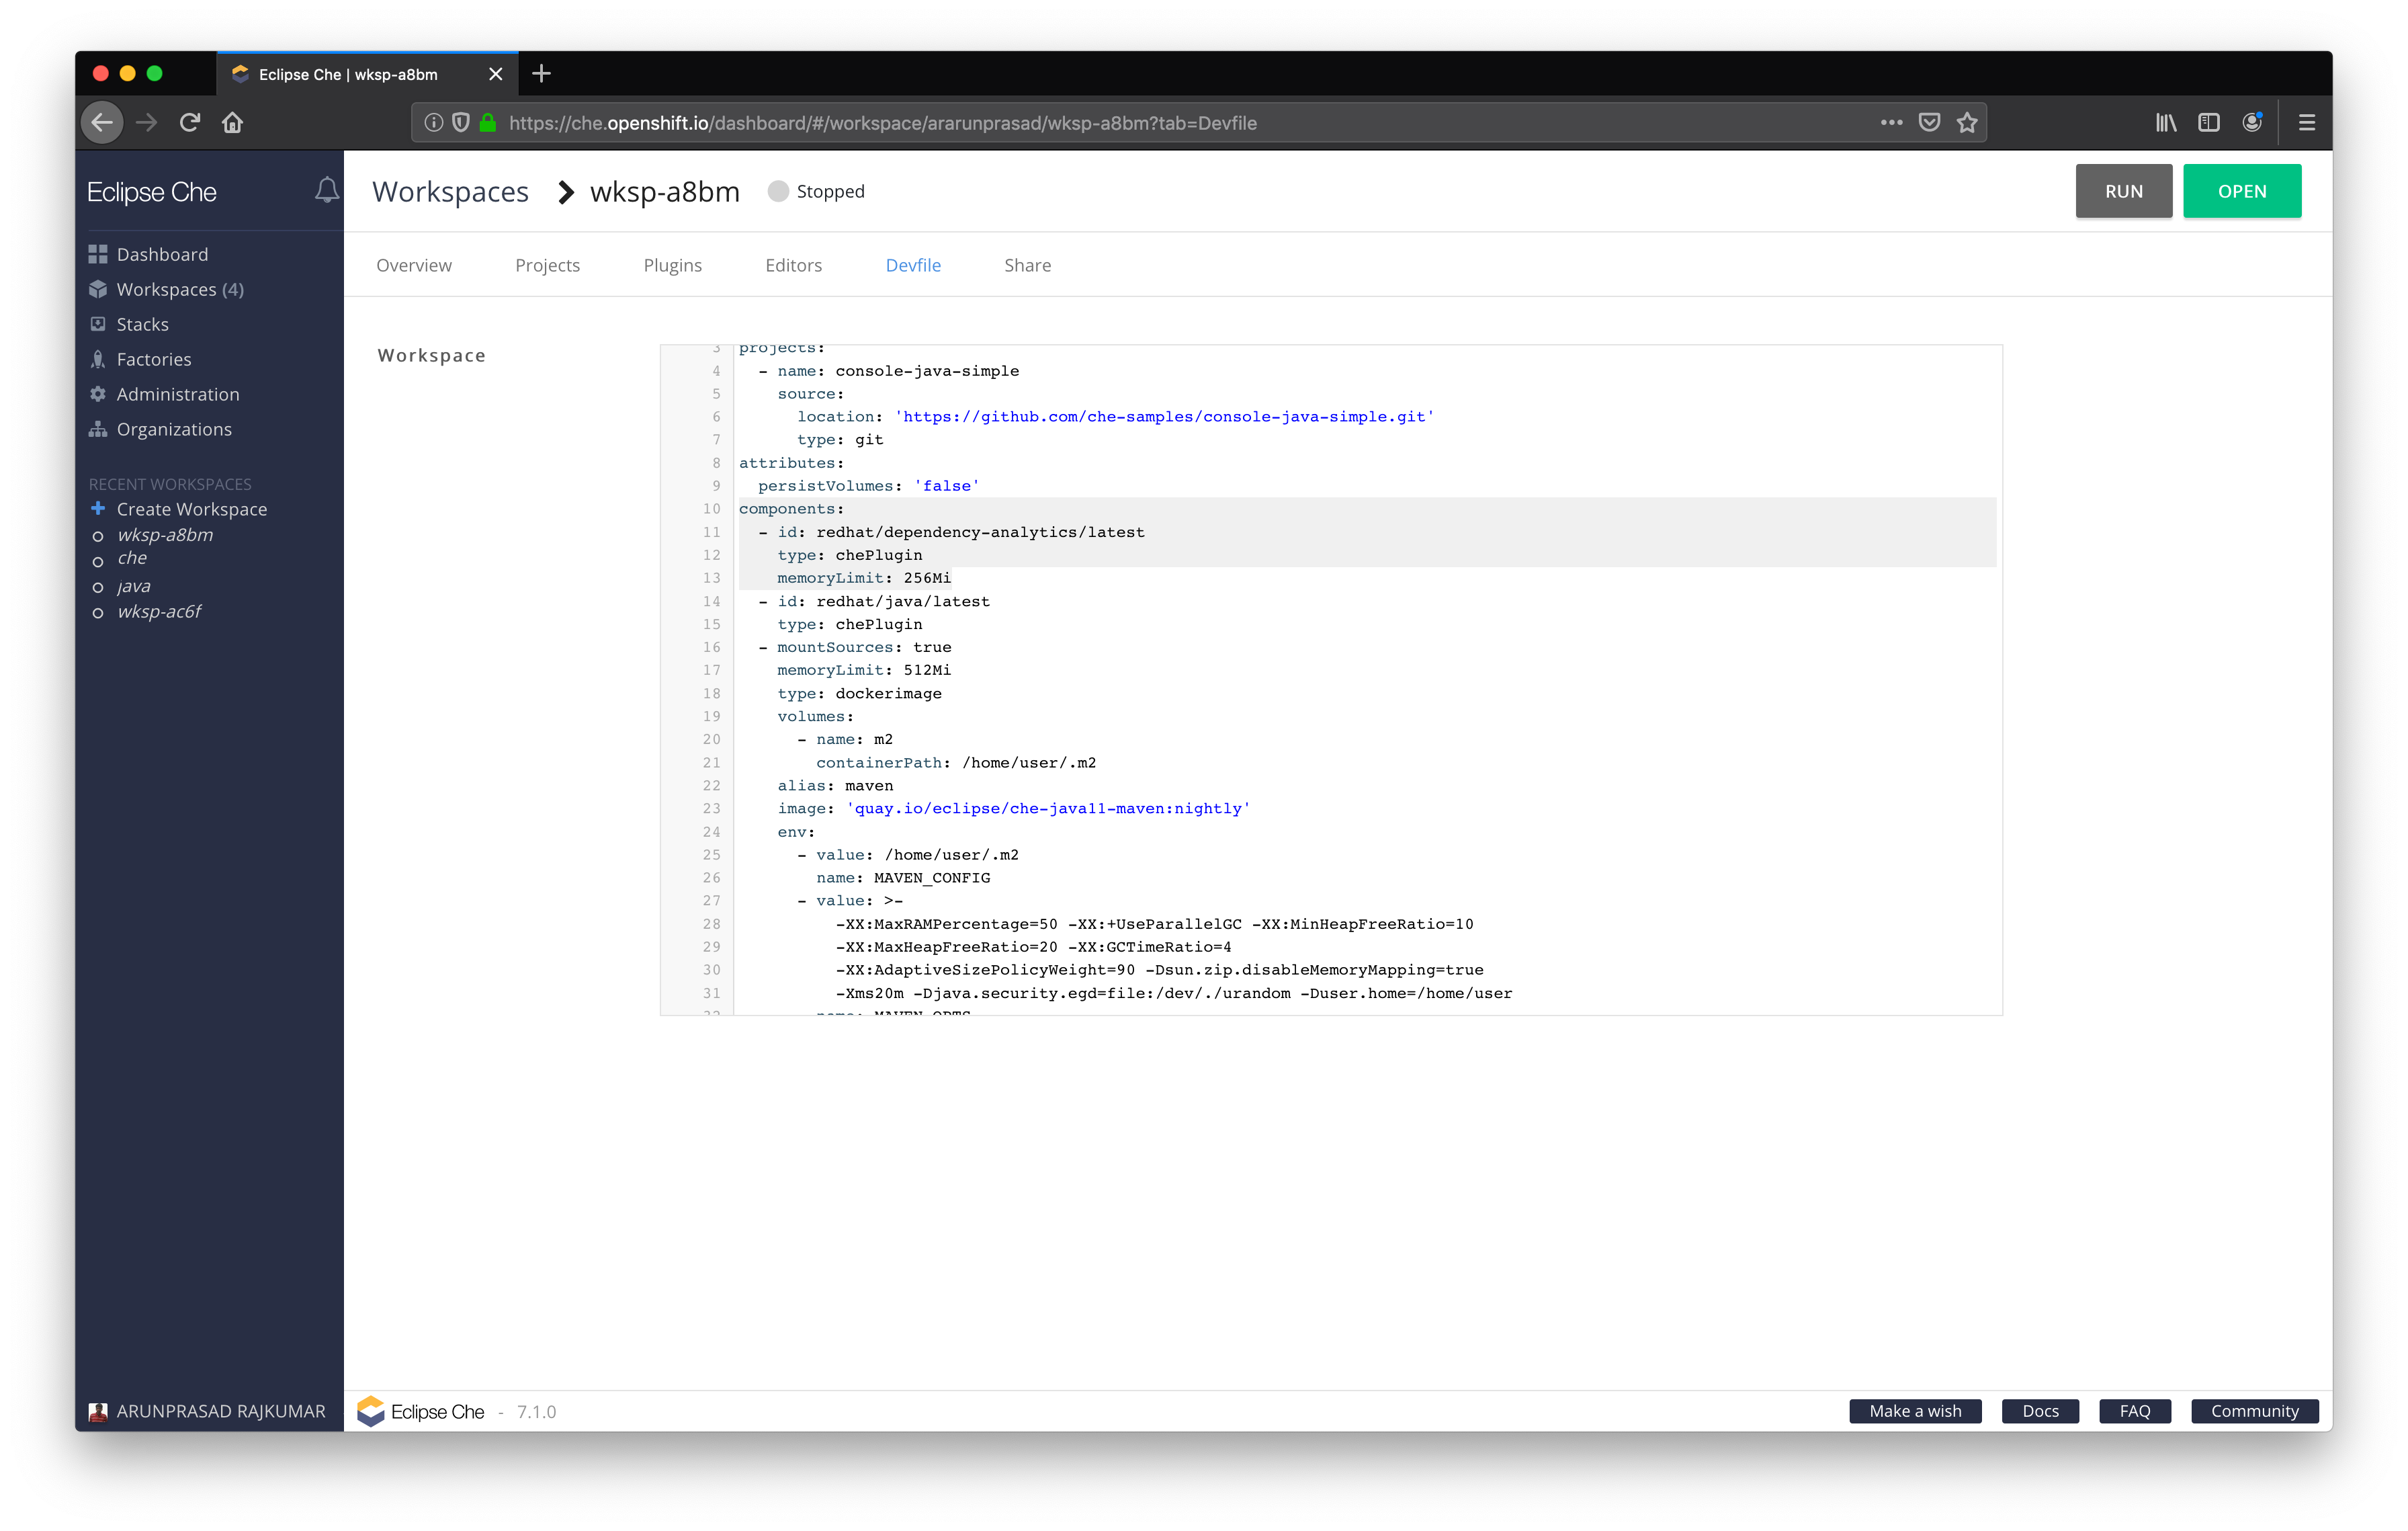Image resolution: width=2408 pixels, height=1531 pixels.
Task: Open the page actions three-dots menu
Action: coord(1891,123)
